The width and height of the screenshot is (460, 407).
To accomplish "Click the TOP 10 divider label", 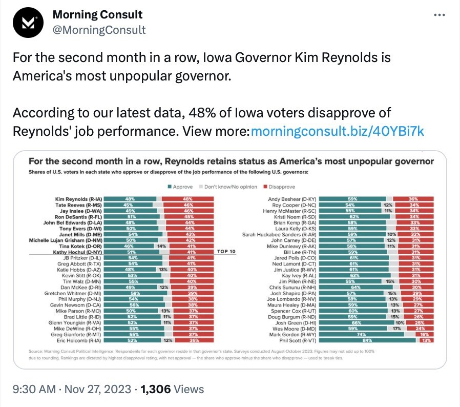I will 226,251.
